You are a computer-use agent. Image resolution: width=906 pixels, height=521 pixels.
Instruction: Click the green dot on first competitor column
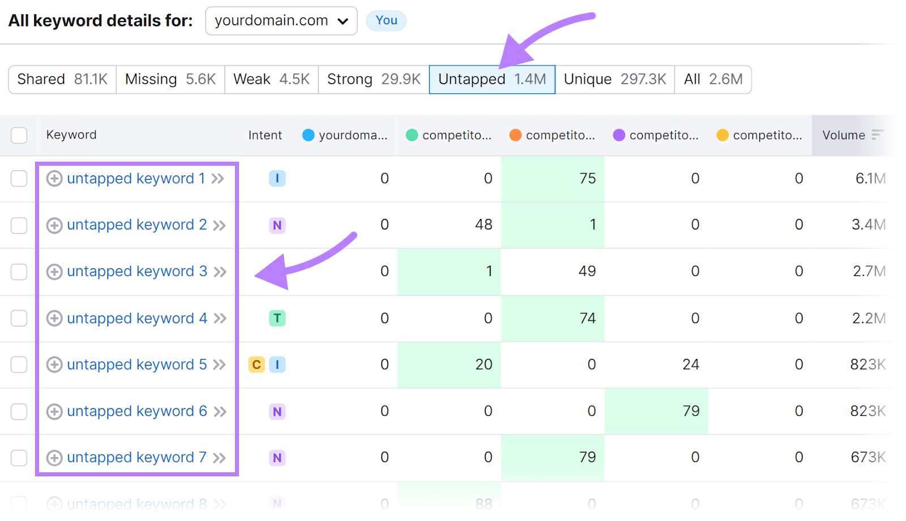coord(412,135)
